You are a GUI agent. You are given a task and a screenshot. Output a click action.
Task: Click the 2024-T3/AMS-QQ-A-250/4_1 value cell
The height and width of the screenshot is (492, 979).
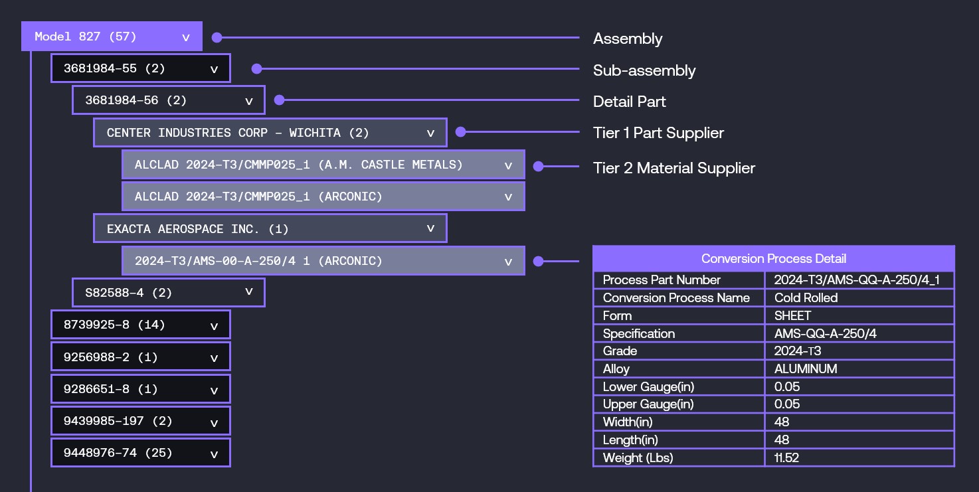coord(860,280)
